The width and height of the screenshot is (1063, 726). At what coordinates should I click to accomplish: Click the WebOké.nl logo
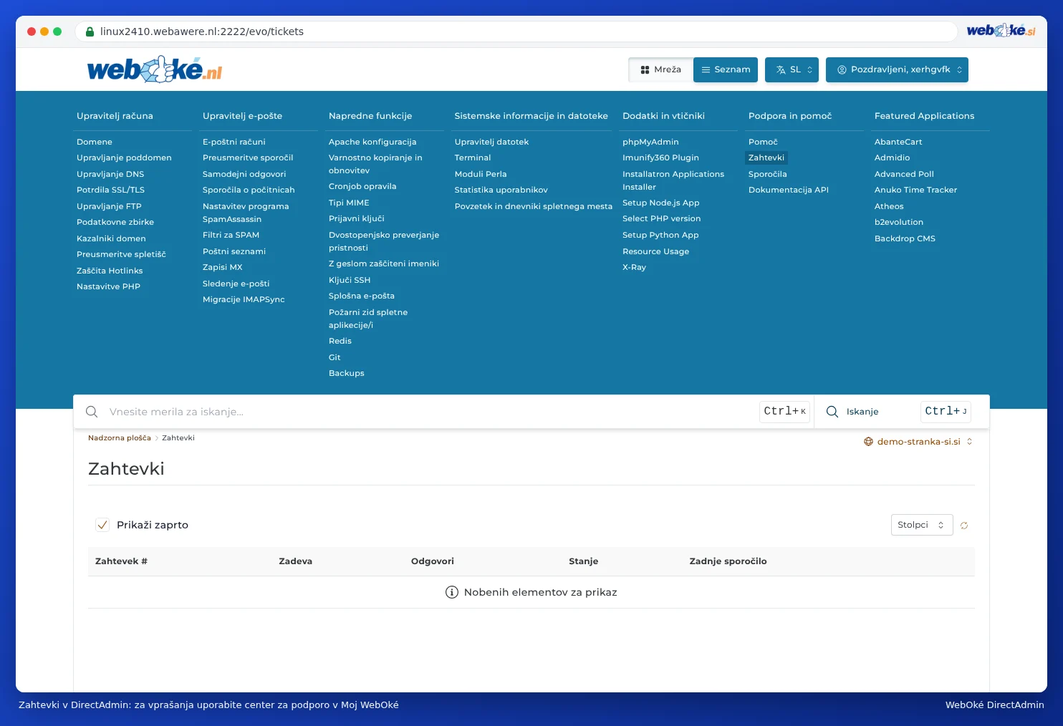click(x=155, y=69)
